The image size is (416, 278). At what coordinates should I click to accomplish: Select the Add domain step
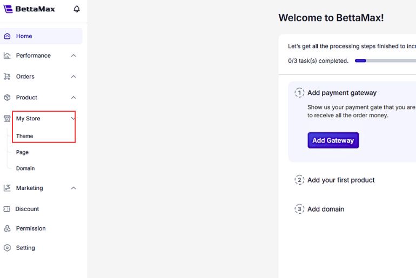click(325, 209)
